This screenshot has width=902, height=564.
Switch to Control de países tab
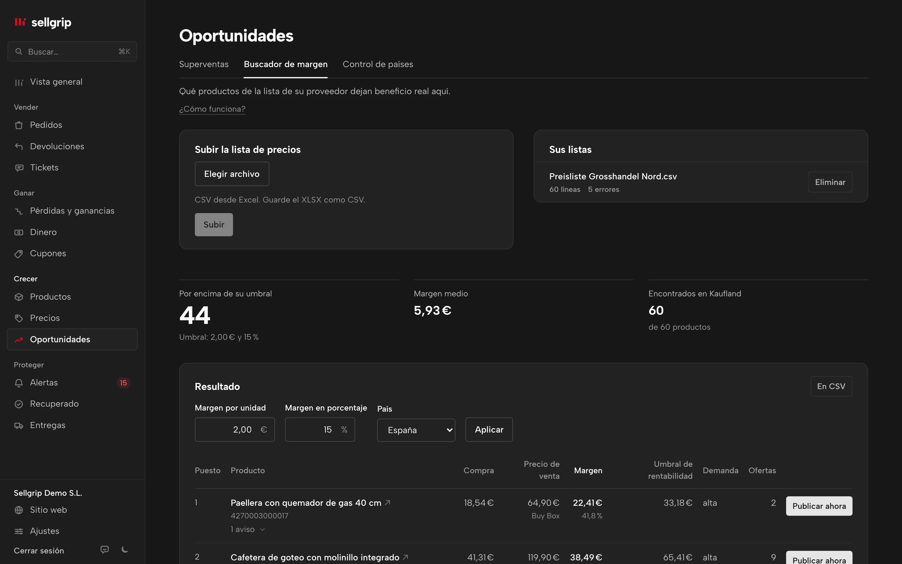click(x=378, y=64)
